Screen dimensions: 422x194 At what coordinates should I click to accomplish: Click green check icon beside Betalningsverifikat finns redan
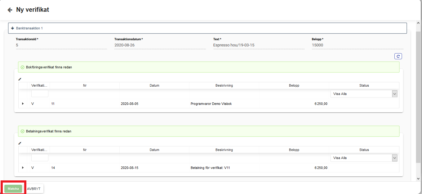point(22,131)
